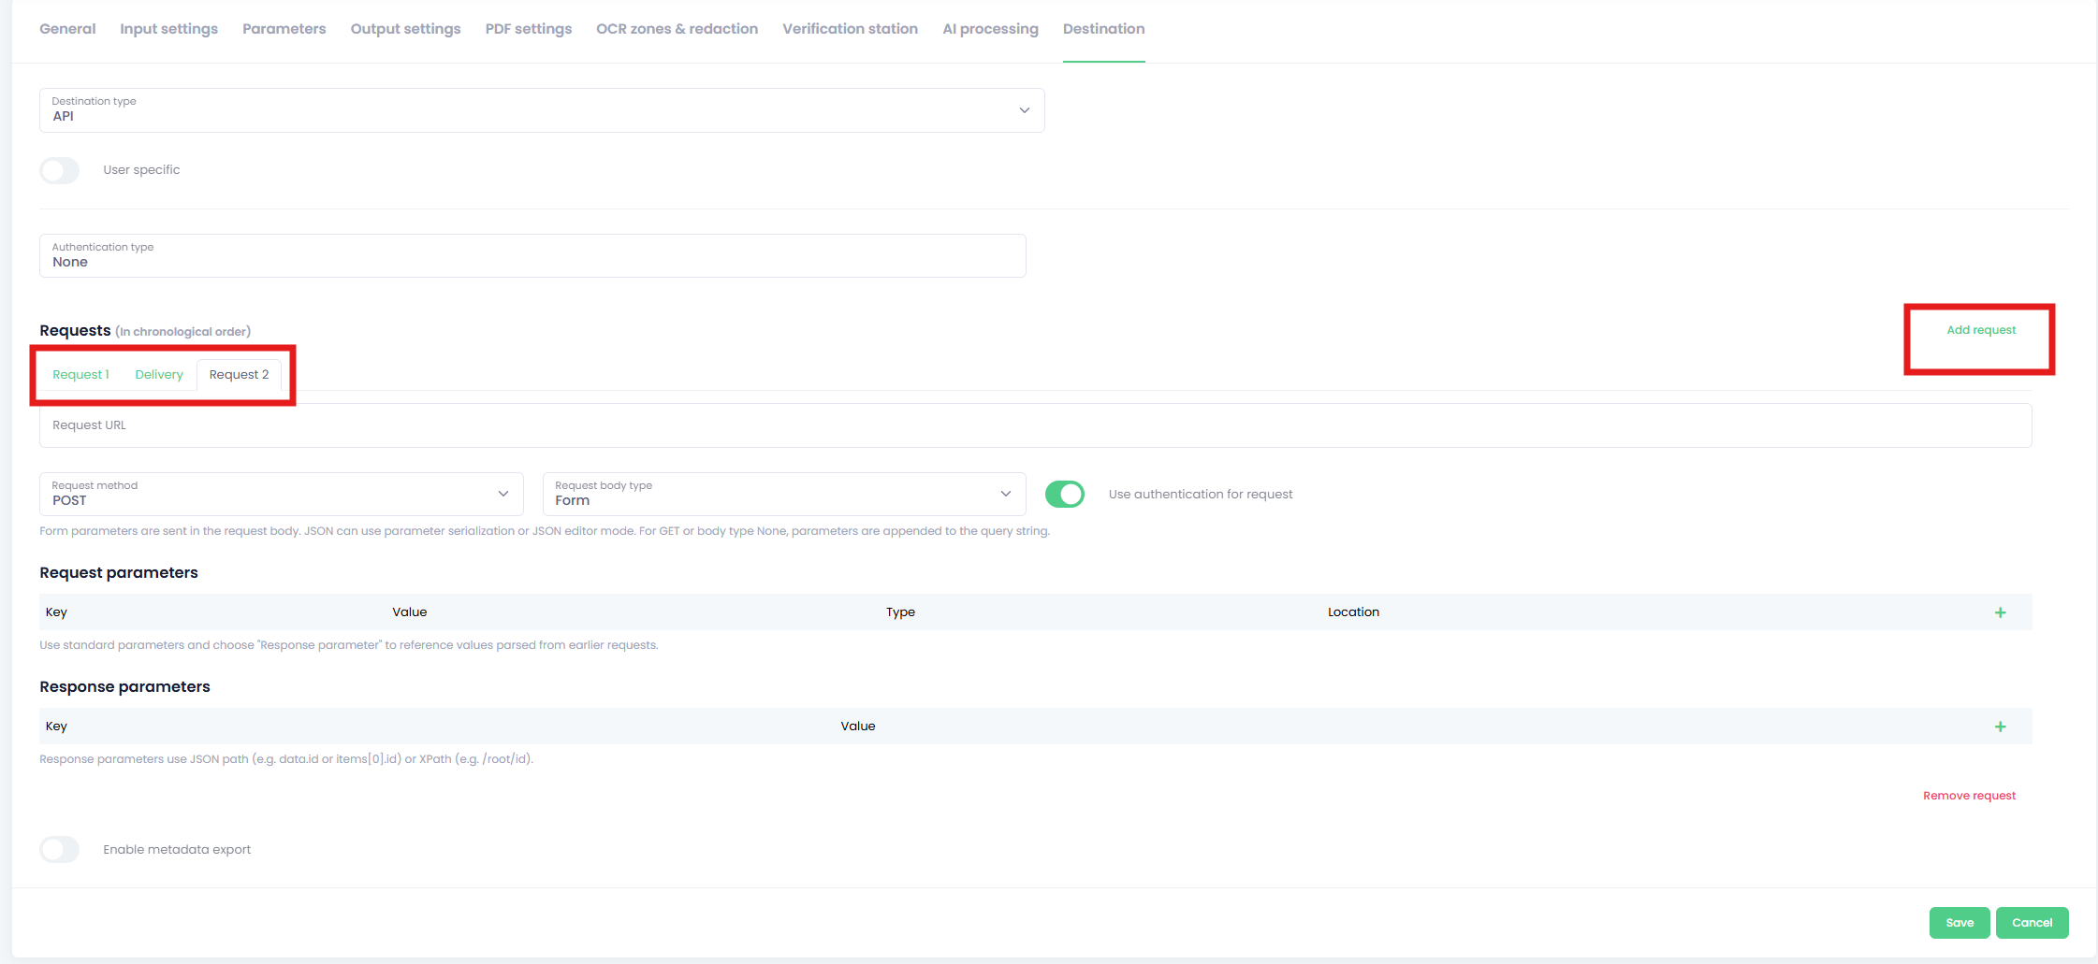Open the AI processing tab
2098x964 pixels.
[990, 29]
